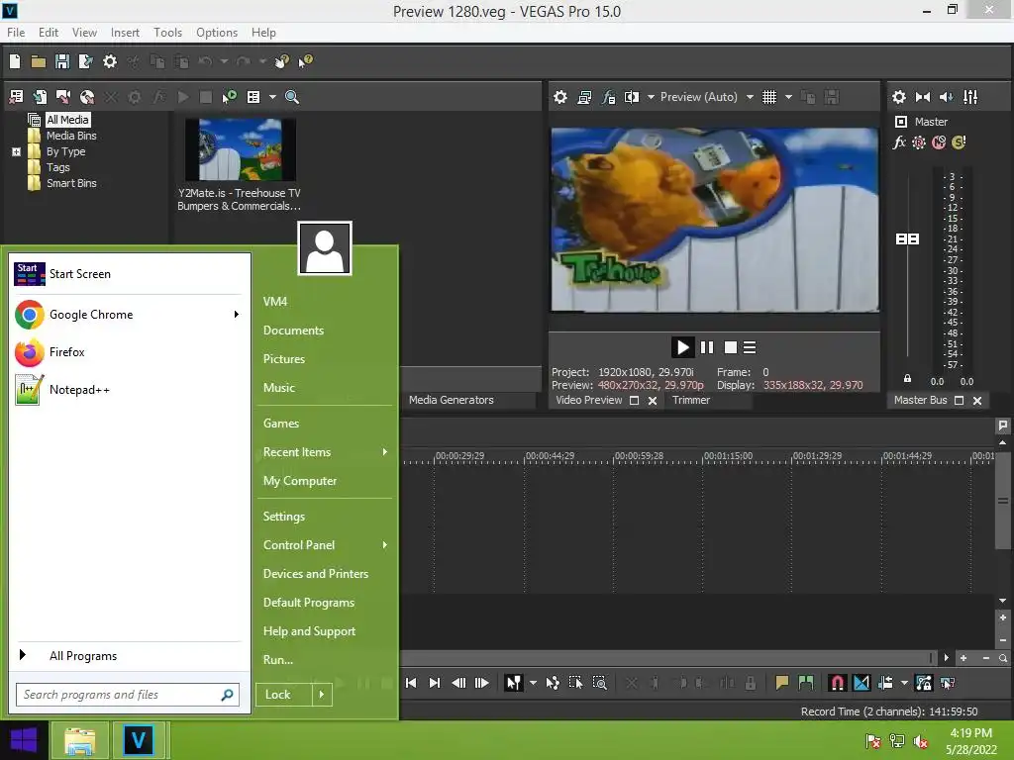Switch to the Video Preview tab
Viewport: 1014px width, 760px height.
(x=589, y=400)
